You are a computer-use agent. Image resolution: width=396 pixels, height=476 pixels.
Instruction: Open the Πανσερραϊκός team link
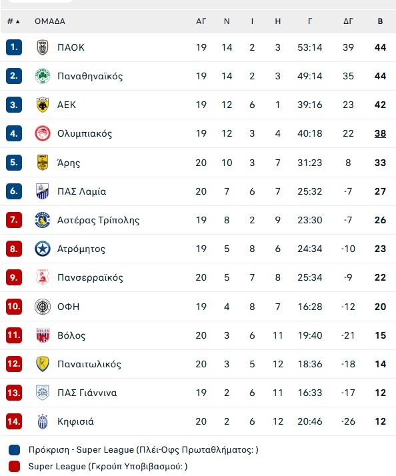90,277
